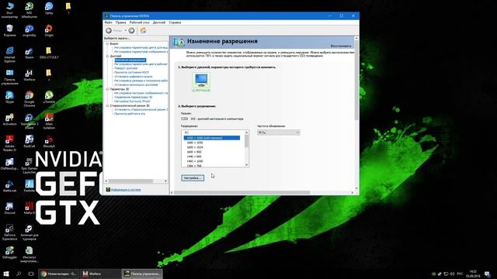
Task: Select Управление параметрами 3D tree item
Action: point(133,98)
